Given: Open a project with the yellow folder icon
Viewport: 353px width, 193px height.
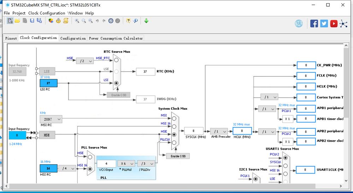Looking at the screenshot, I should [17, 21].
